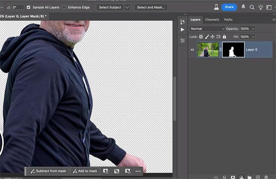Open the Discover lightbulb icon
The image size is (276, 179).
[x=260, y=7]
